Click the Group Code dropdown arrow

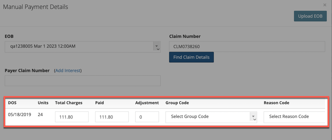(x=254, y=117)
